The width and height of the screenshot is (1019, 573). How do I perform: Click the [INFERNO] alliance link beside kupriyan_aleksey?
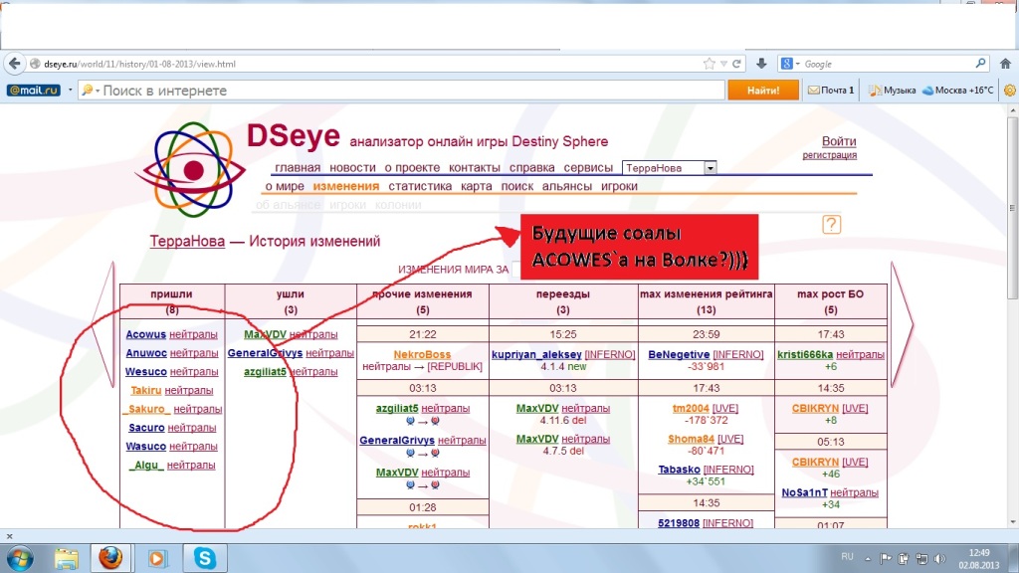coord(607,354)
